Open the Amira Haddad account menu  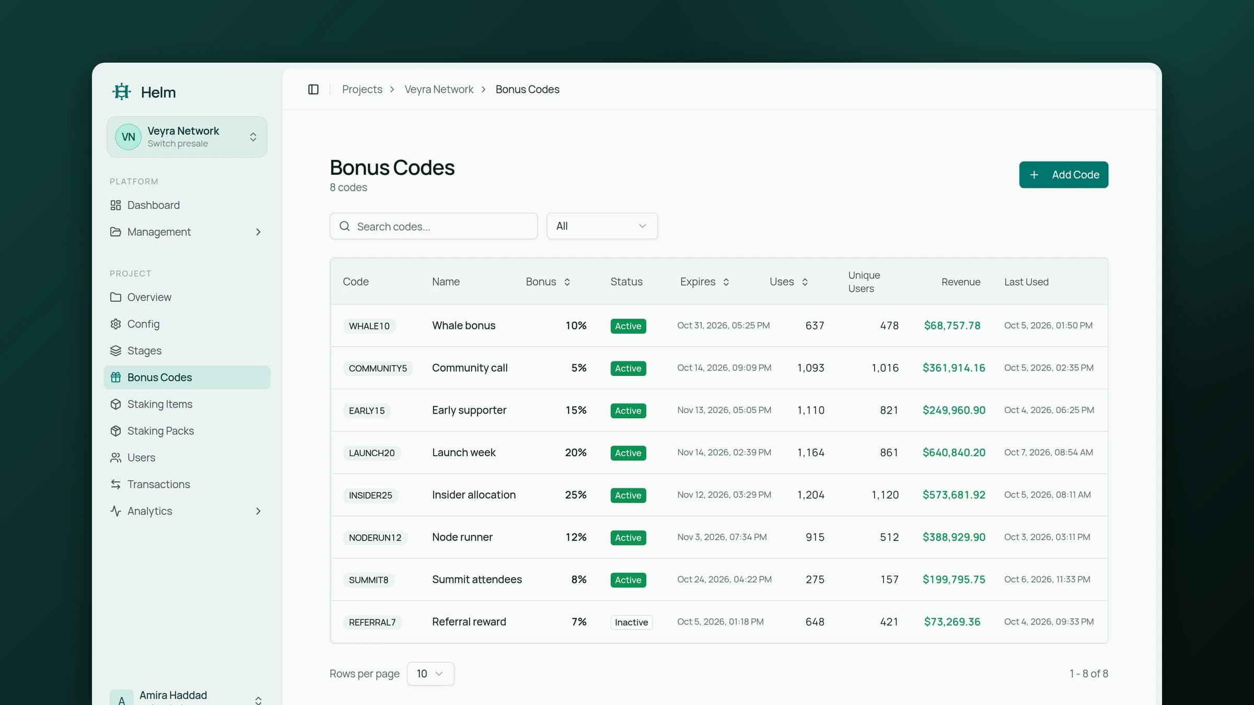click(187, 697)
